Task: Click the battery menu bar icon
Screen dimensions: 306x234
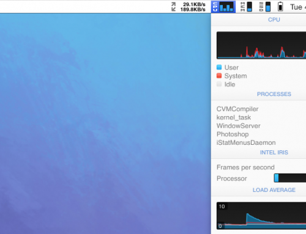Action: [280, 7]
